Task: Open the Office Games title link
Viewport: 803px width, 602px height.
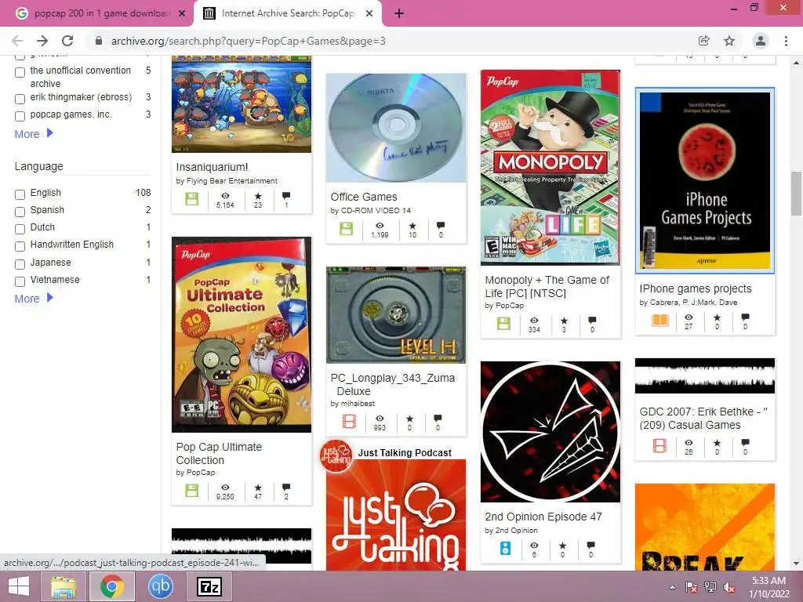Action: (x=364, y=197)
